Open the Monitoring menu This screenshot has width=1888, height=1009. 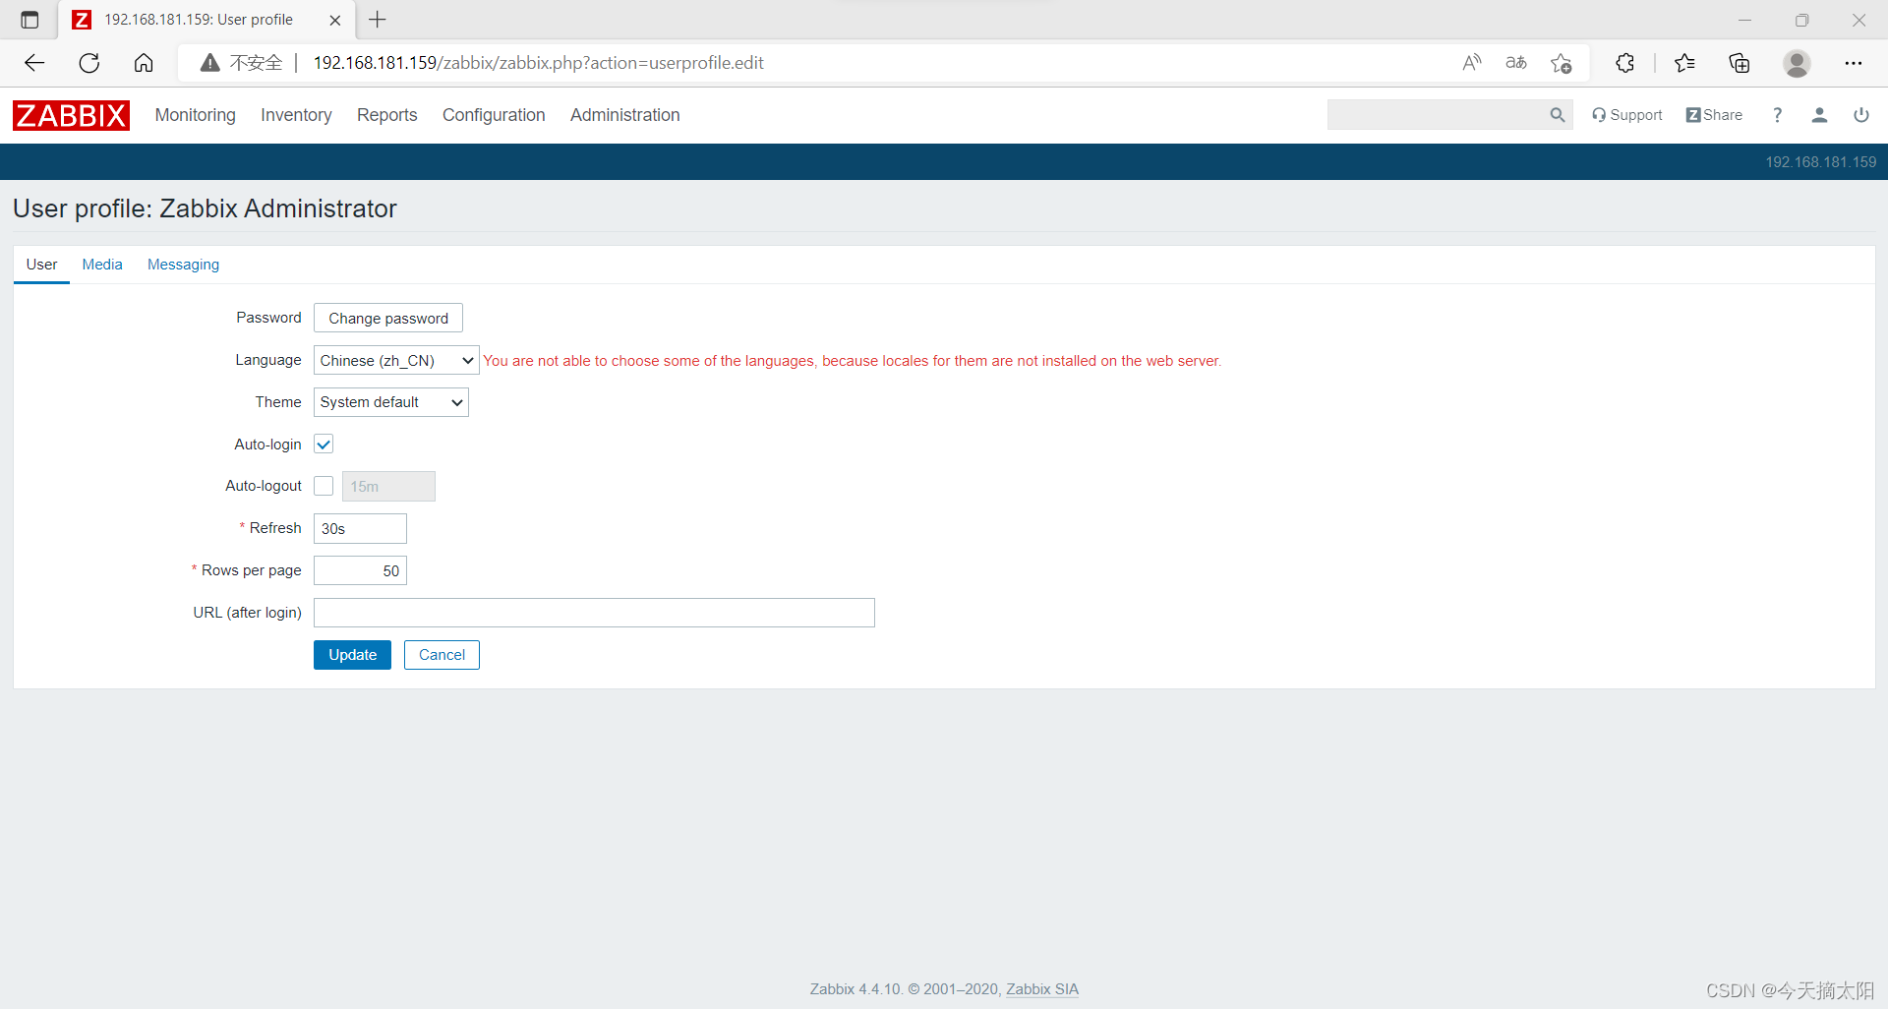196,115
